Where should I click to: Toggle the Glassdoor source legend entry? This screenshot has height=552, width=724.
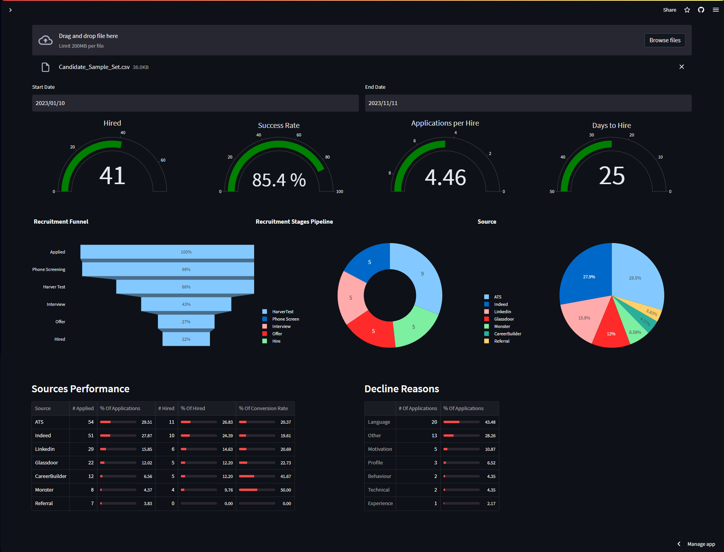pyautogui.click(x=499, y=319)
